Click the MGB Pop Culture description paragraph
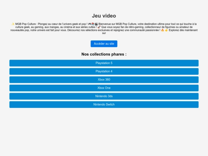The image size is (208, 156). [104, 29]
